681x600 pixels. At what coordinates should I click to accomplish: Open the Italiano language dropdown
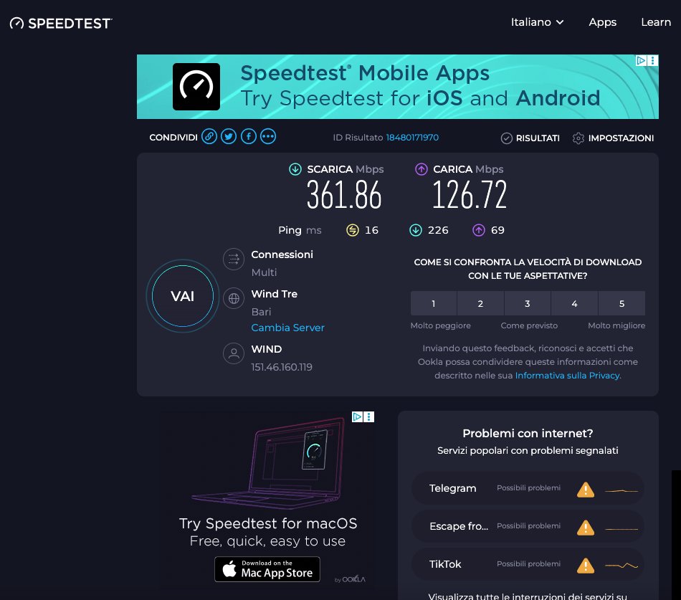[537, 22]
